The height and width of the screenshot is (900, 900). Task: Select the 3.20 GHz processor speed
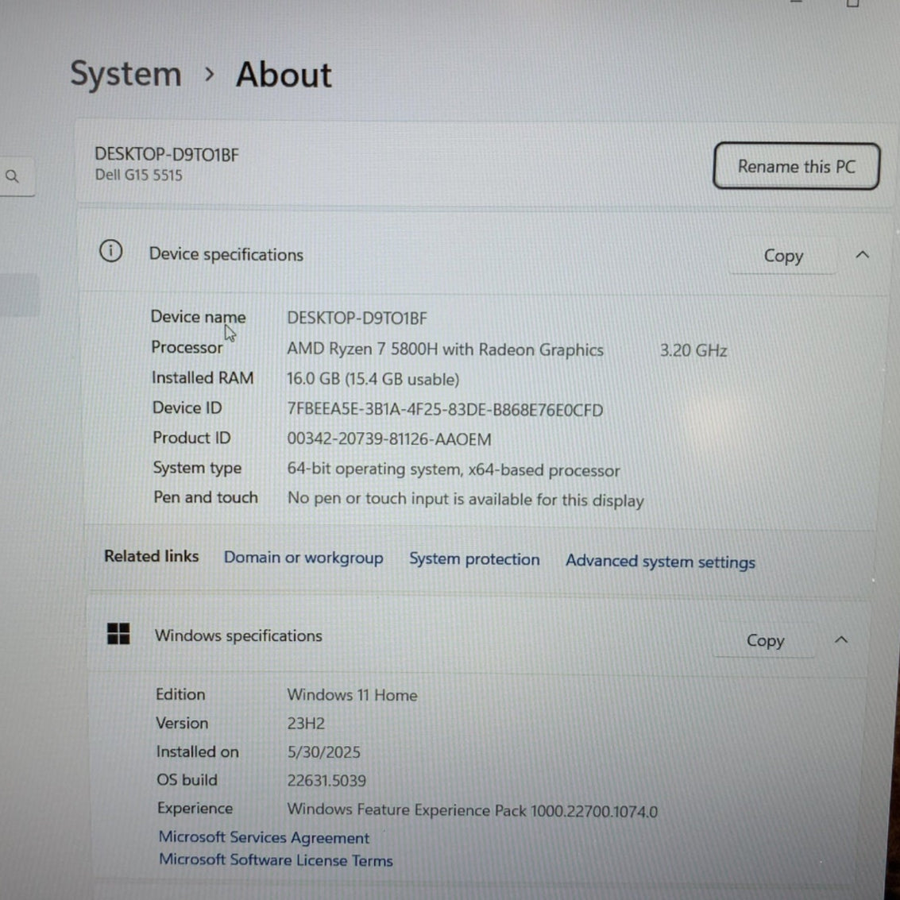click(693, 350)
